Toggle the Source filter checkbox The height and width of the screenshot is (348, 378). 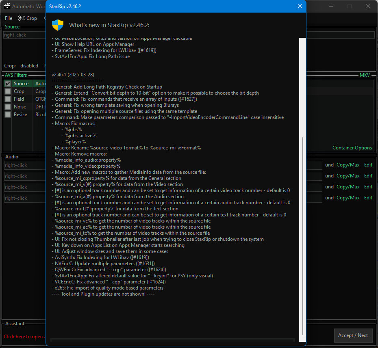pos(8,84)
